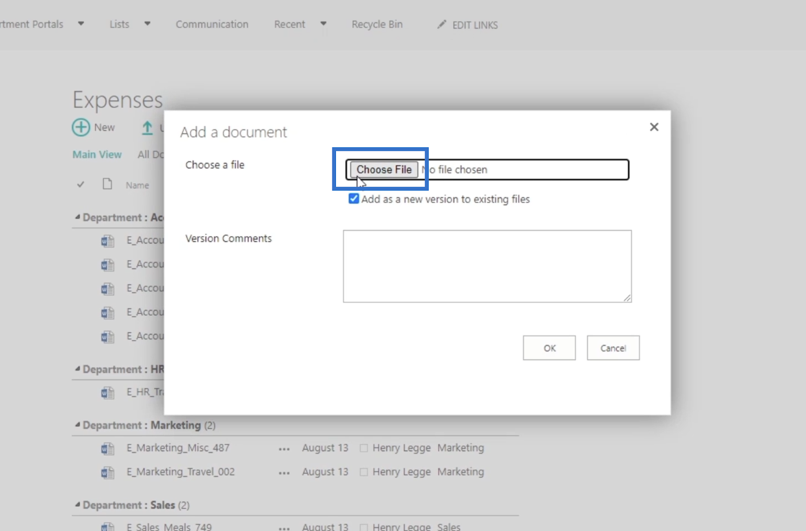Open the E_Marketing_Misc_487 document link
This screenshot has width=806, height=531.
pyautogui.click(x=178, y=448)
